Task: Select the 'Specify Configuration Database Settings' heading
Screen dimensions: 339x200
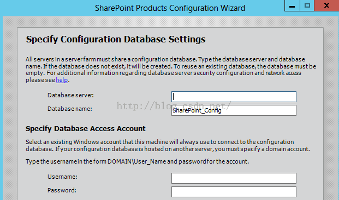Action: pyautogui.click(x=116, y=39)
